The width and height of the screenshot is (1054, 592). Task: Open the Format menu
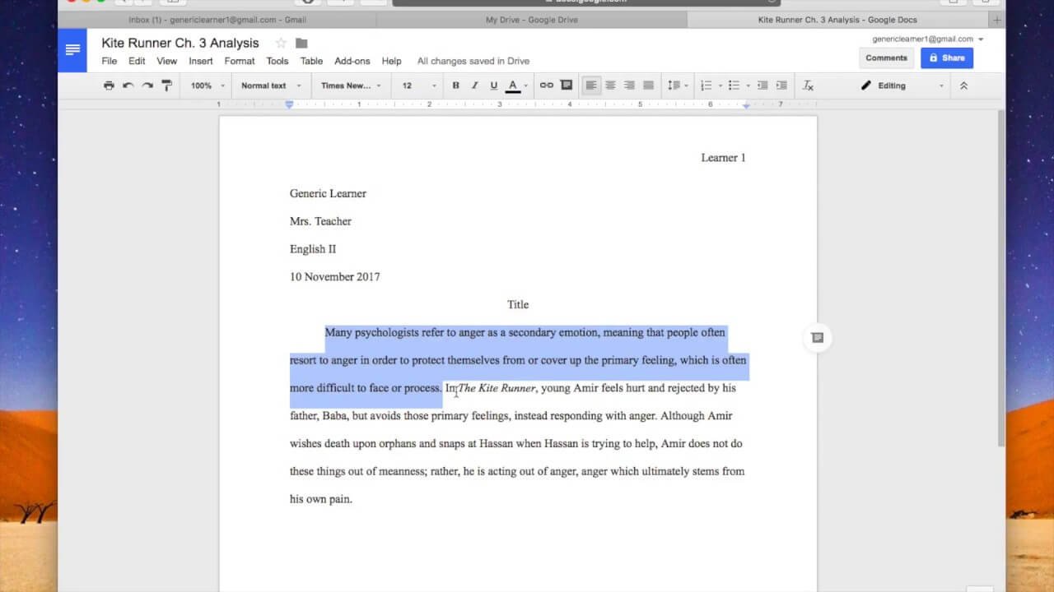pos(240,61)
